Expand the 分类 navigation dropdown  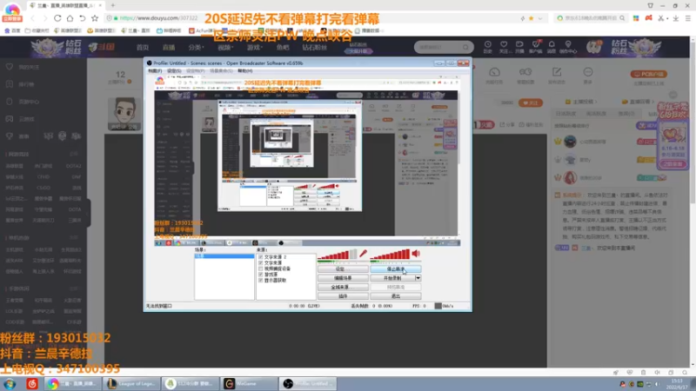click(196, 48)
